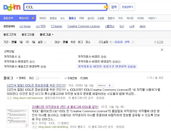Choose 저작자표시-동일조건 변경허락 license option
Image resolution: width=171 pixels, height=131 pixels.
[x=25, y=67]
